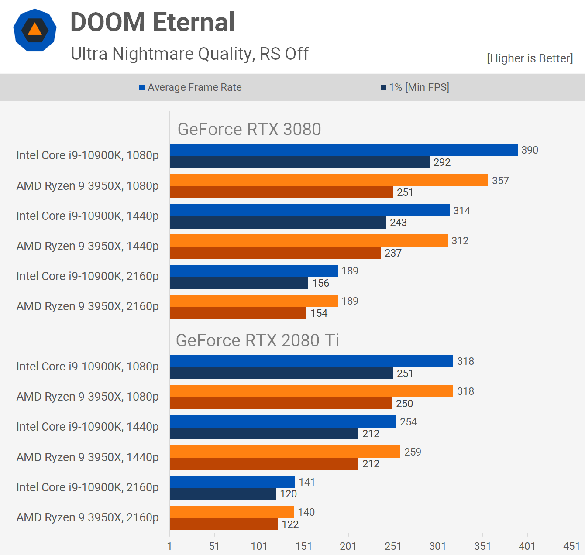Viewport: 585px width, 555px height.
Task: Click 'Intel Core i9-10900K, 1440p' under RTX 3080
Action: click(x=87, y=216)
